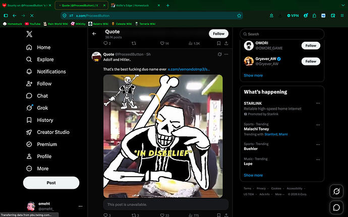Open account options next to omeht
This screenshot has height=217, width=348.
coord(80,206)
